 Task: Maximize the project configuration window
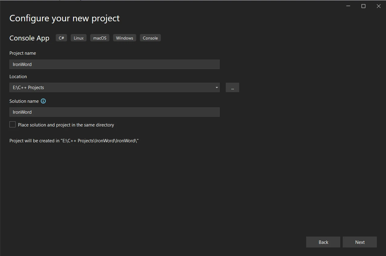click(x=363, y=6)
